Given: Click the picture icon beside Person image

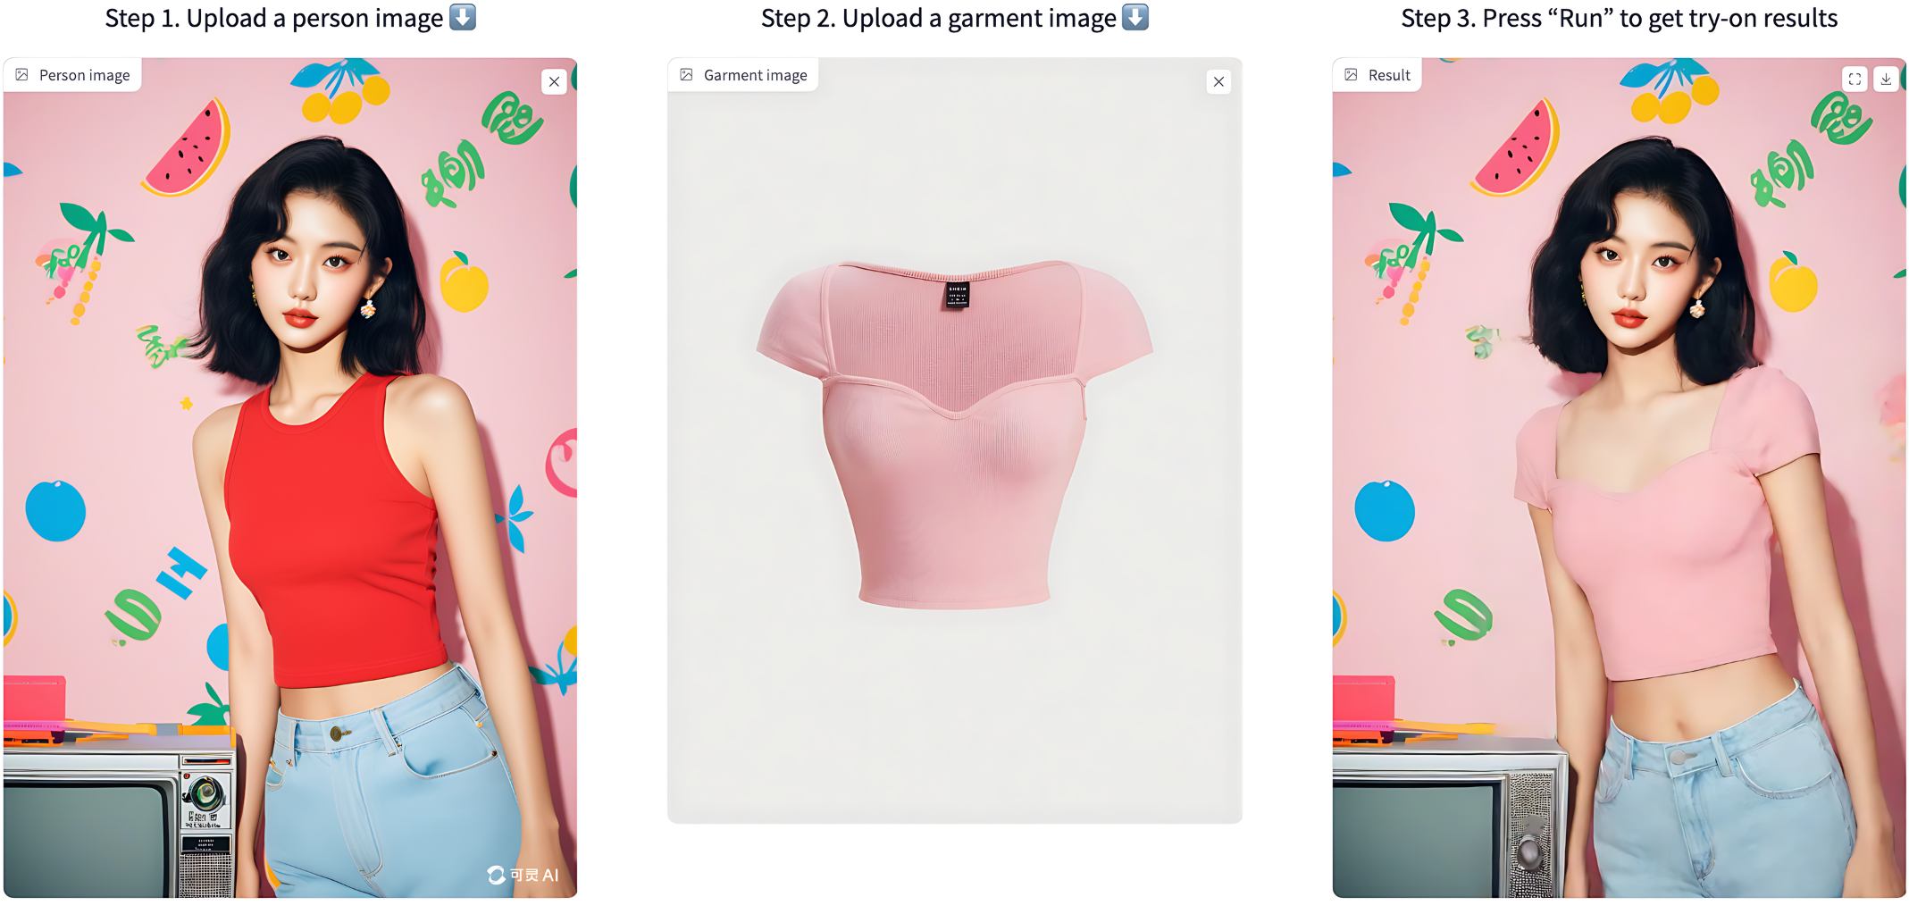Looking at the screenshot, I should pos(22,75).
